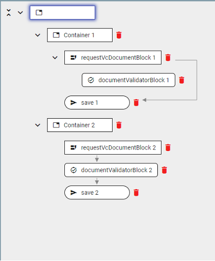Collapse all blocks with double-chevron icon

pyautogui.click(x=9, y=12)
